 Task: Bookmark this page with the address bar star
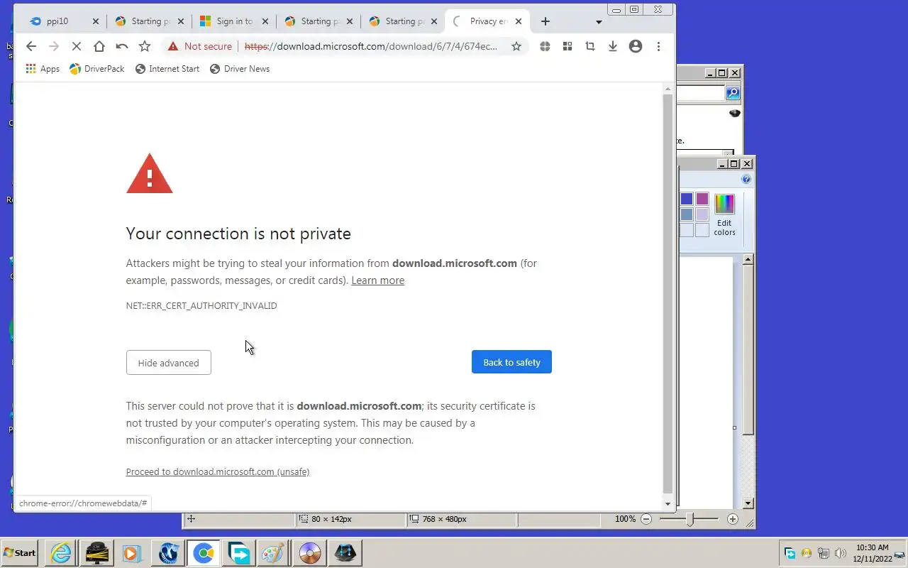516,46
